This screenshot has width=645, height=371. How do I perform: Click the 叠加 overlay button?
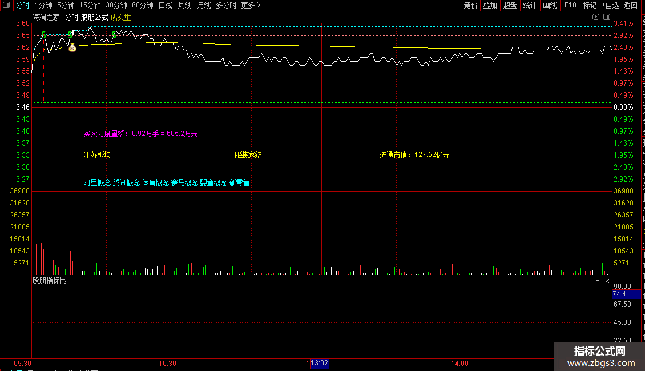tap(490, 5)
